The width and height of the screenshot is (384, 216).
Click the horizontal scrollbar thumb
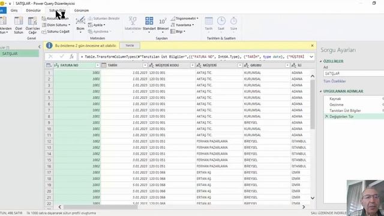(100, 207)
